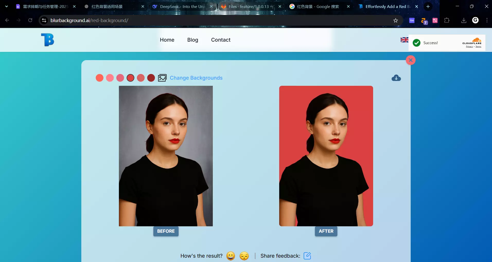Click the BEFORE label button
Image resolution: width=492 pixels, height=262 pixels.
[x=166, y=231]
